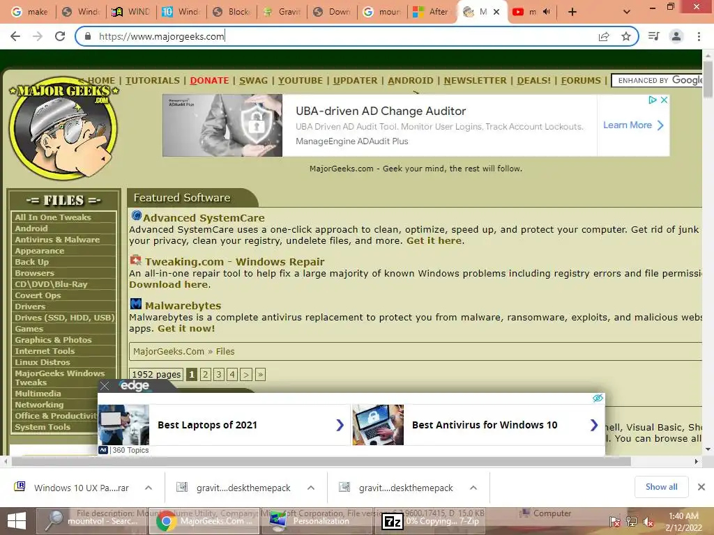Click Show all downloads button

(661, 487)
